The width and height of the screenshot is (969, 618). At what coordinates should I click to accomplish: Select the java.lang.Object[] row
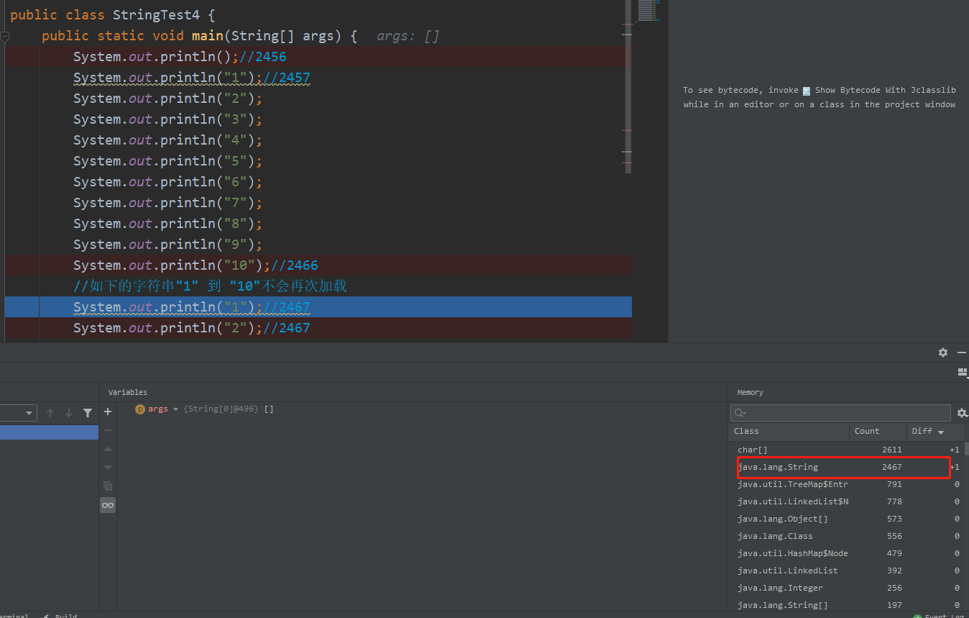click(846, 519)
